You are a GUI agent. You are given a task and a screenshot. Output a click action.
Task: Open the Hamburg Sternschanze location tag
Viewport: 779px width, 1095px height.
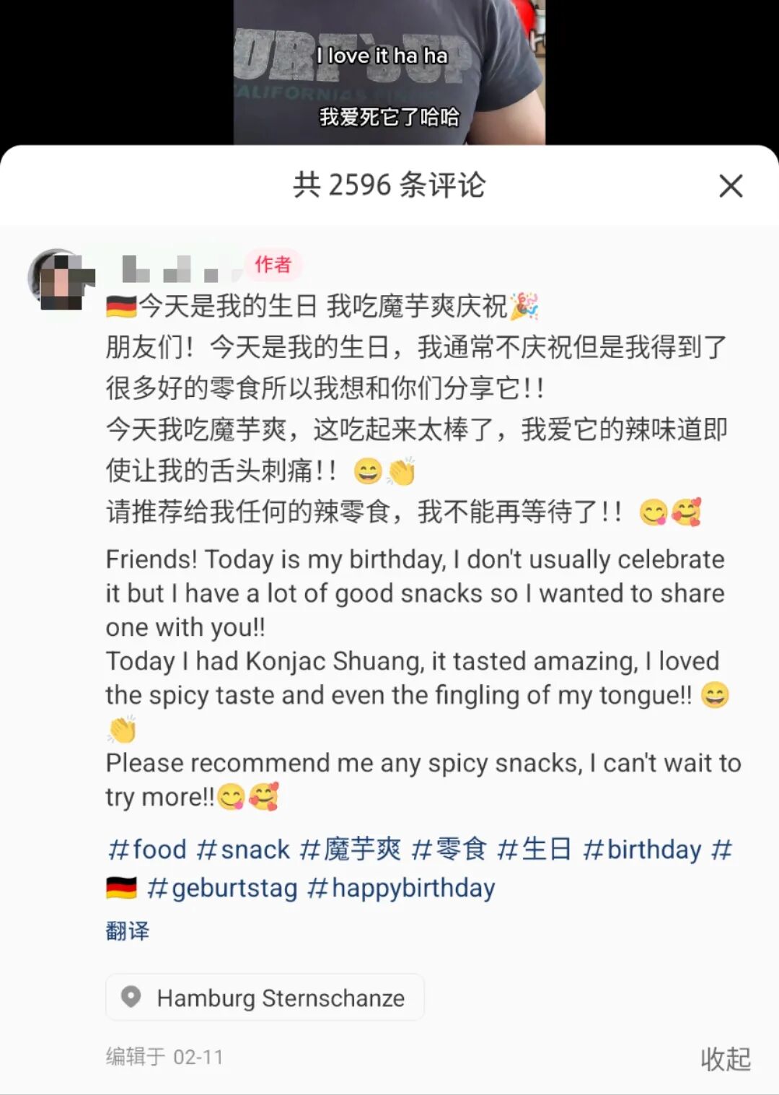coord(265,998)
